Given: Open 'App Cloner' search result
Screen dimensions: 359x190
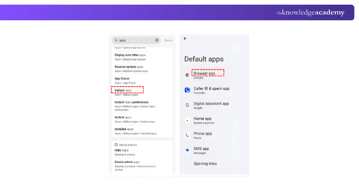Looking at the screenshot, I should [142, 81].
